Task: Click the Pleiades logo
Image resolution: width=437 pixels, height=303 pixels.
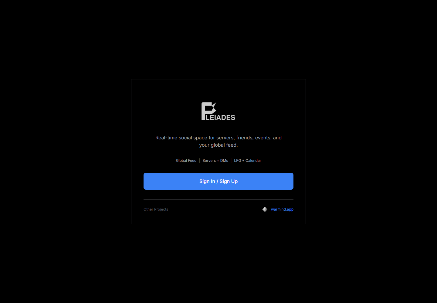Action: (218, 111)
